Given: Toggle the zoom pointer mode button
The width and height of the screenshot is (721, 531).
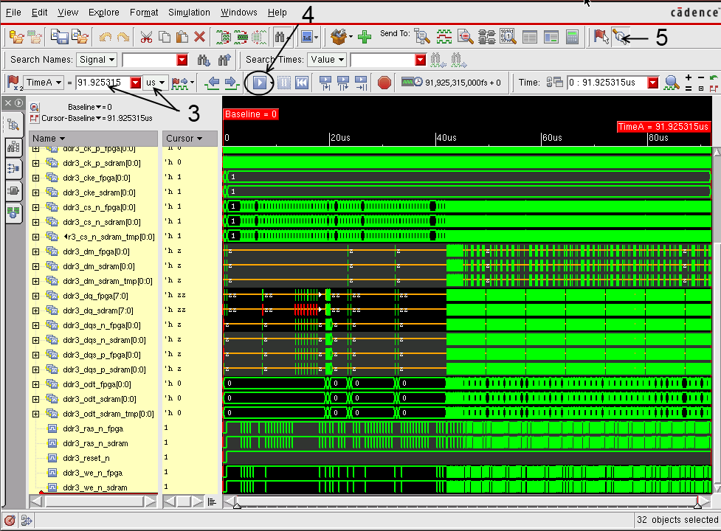Looking at the screenshot, I should (x=621, y=36).
